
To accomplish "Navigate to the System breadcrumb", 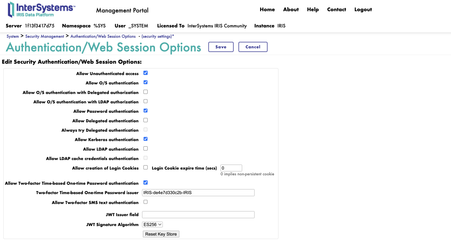I will [x=13, y=36].
